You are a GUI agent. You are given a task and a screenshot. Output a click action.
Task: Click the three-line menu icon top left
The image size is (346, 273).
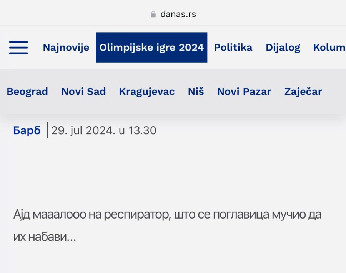pyautogui.click(x=18, y=47)
